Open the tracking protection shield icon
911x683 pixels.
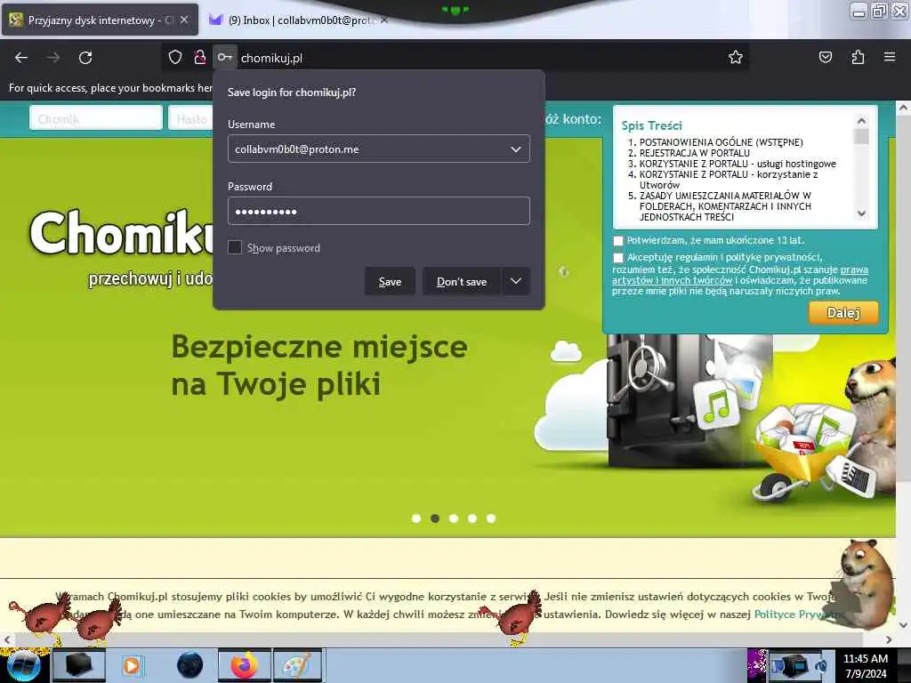(175, 57)
